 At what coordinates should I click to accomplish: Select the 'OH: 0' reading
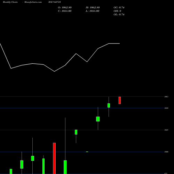(117, 11)
